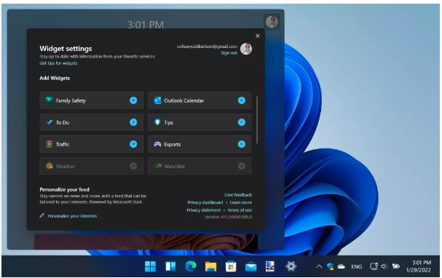Image resolution: width=442 pixels, height=278 pixels.
Task: Click the 'To Do' widget label
Action: tap(63, 122)
